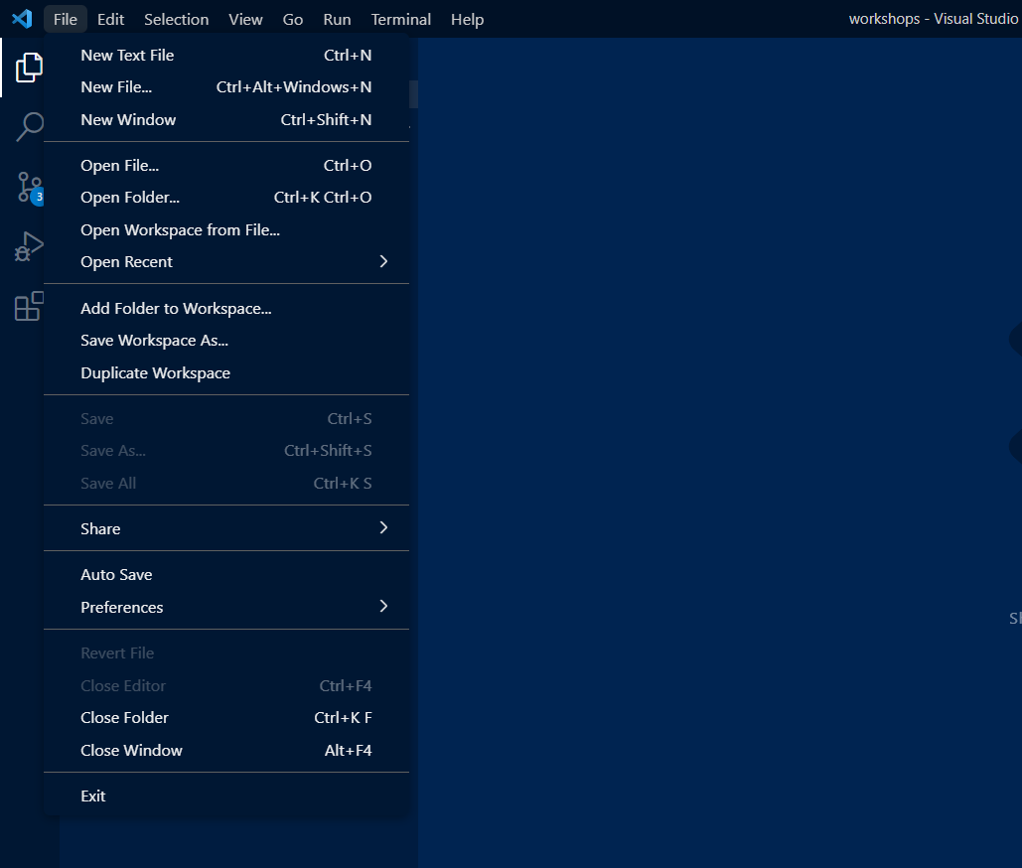Screen dimensions: 1022x868
Task: Choose Add Folder to Workspace...
Action: tap(176, 309)
